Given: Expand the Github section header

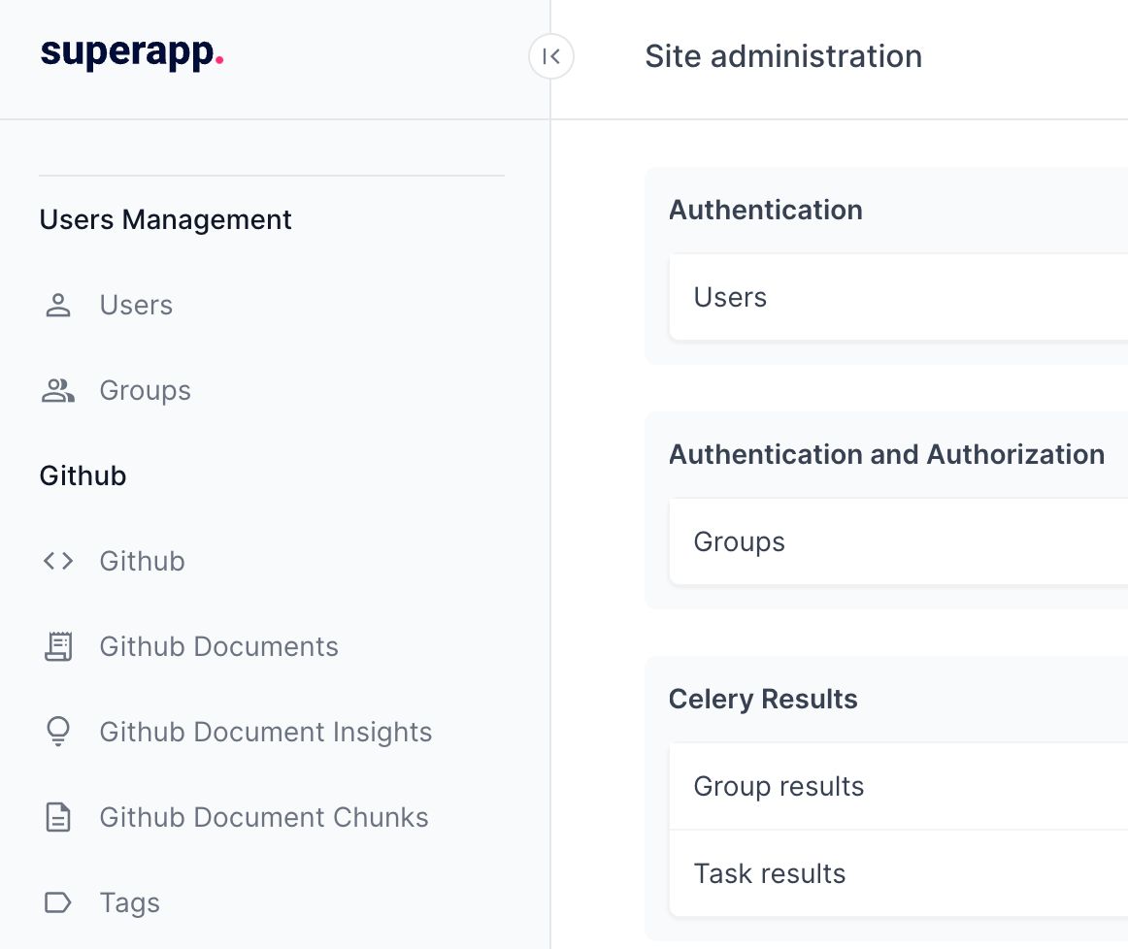Looking at the screenshot, I should click(83, 475).
